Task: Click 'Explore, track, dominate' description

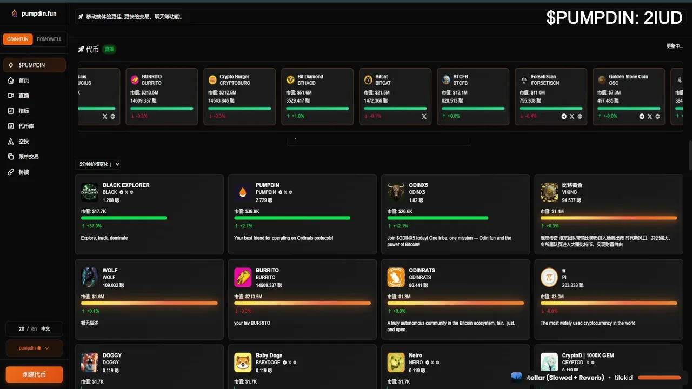Action: [104, 238]
